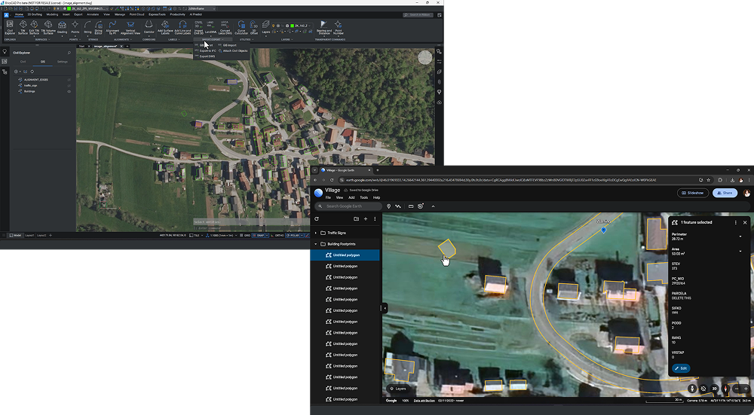
Task: Click the Slideshow button
Action: point(693,193)
